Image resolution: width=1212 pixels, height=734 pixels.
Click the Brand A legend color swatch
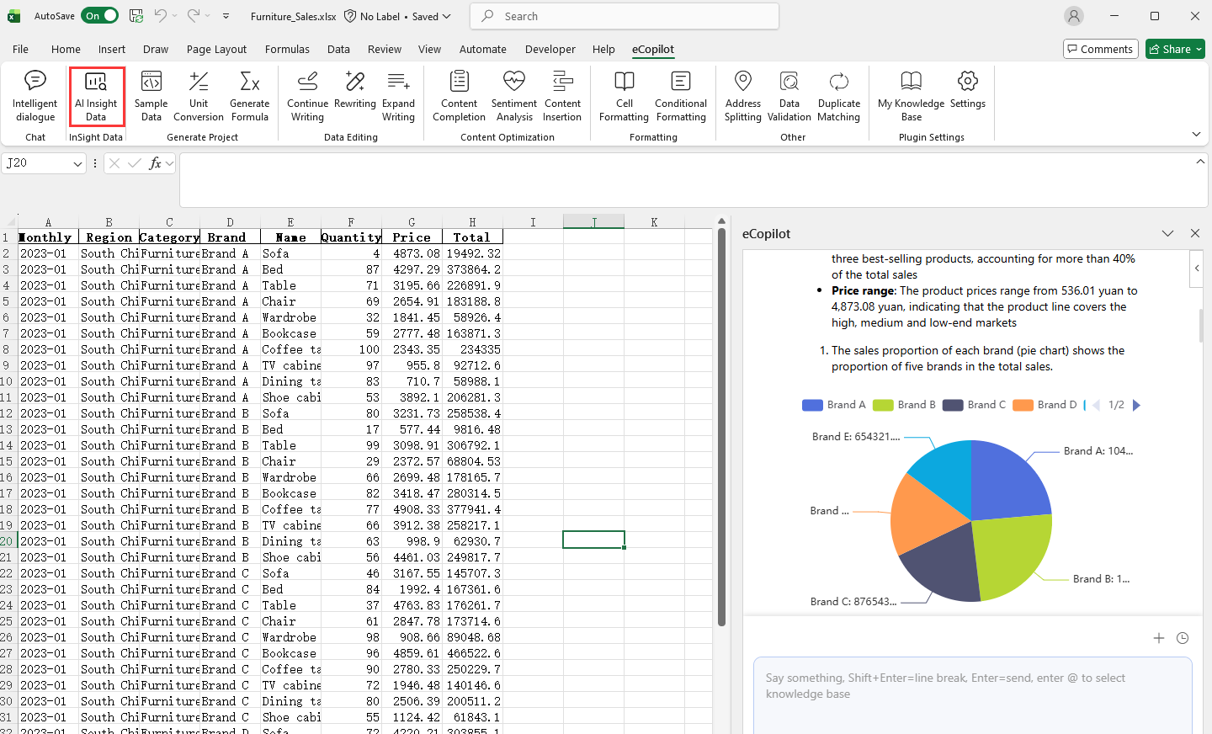coord(811,405)
